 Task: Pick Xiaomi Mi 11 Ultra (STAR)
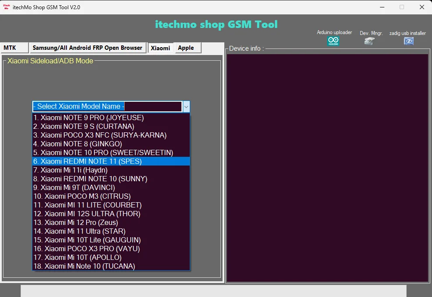111,231
